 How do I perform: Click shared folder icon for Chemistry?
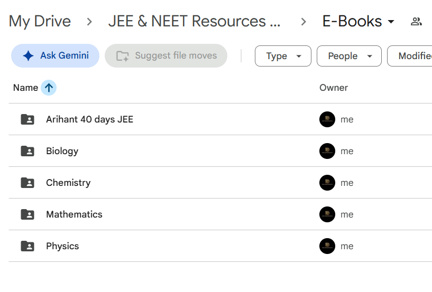(27, 183)
